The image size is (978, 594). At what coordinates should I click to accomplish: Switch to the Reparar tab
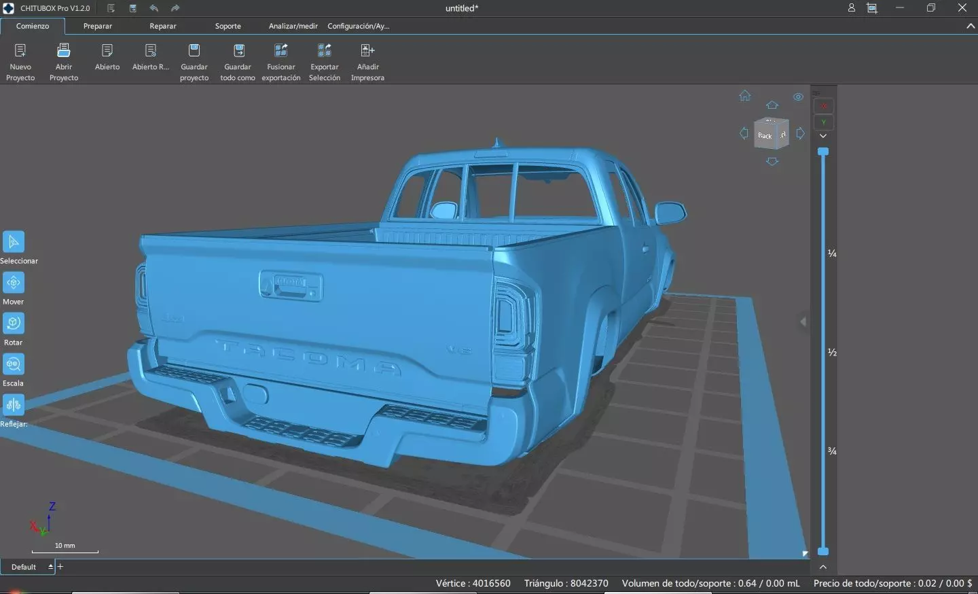point(163,26)
